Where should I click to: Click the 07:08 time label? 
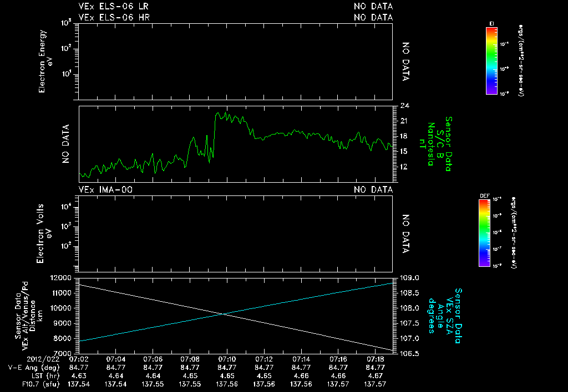[190, 359]
